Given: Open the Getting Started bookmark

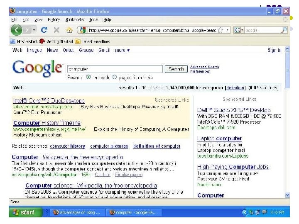Looking at the screenshot, I should click(56, 41).
